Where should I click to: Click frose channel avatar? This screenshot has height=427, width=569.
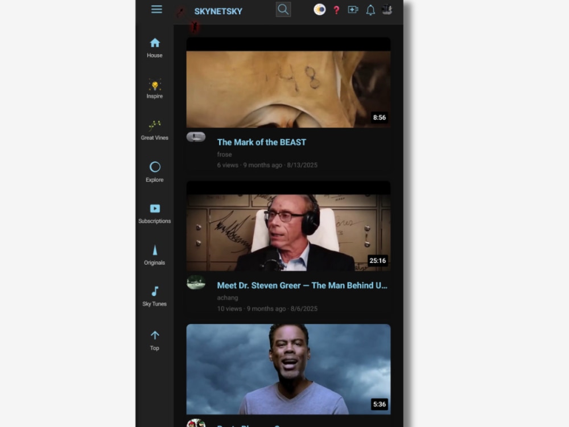coord(196,137)
